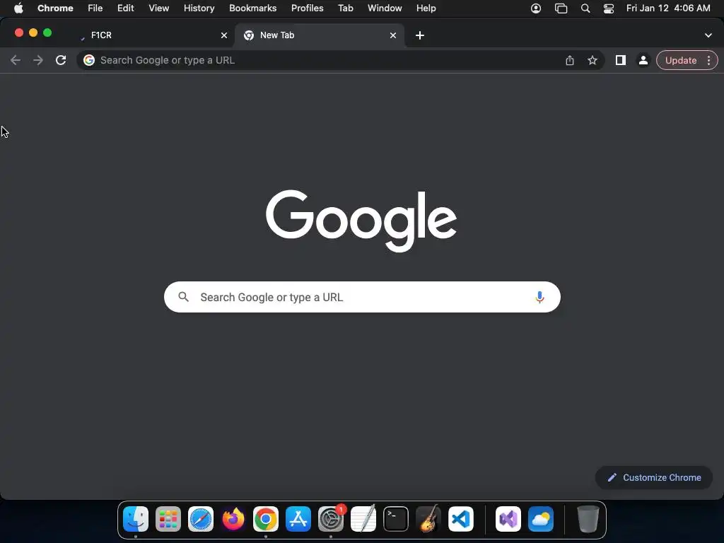
Task: Open the Weather app in the Dock
Action: pyautogui.click(x=541, y=519)
